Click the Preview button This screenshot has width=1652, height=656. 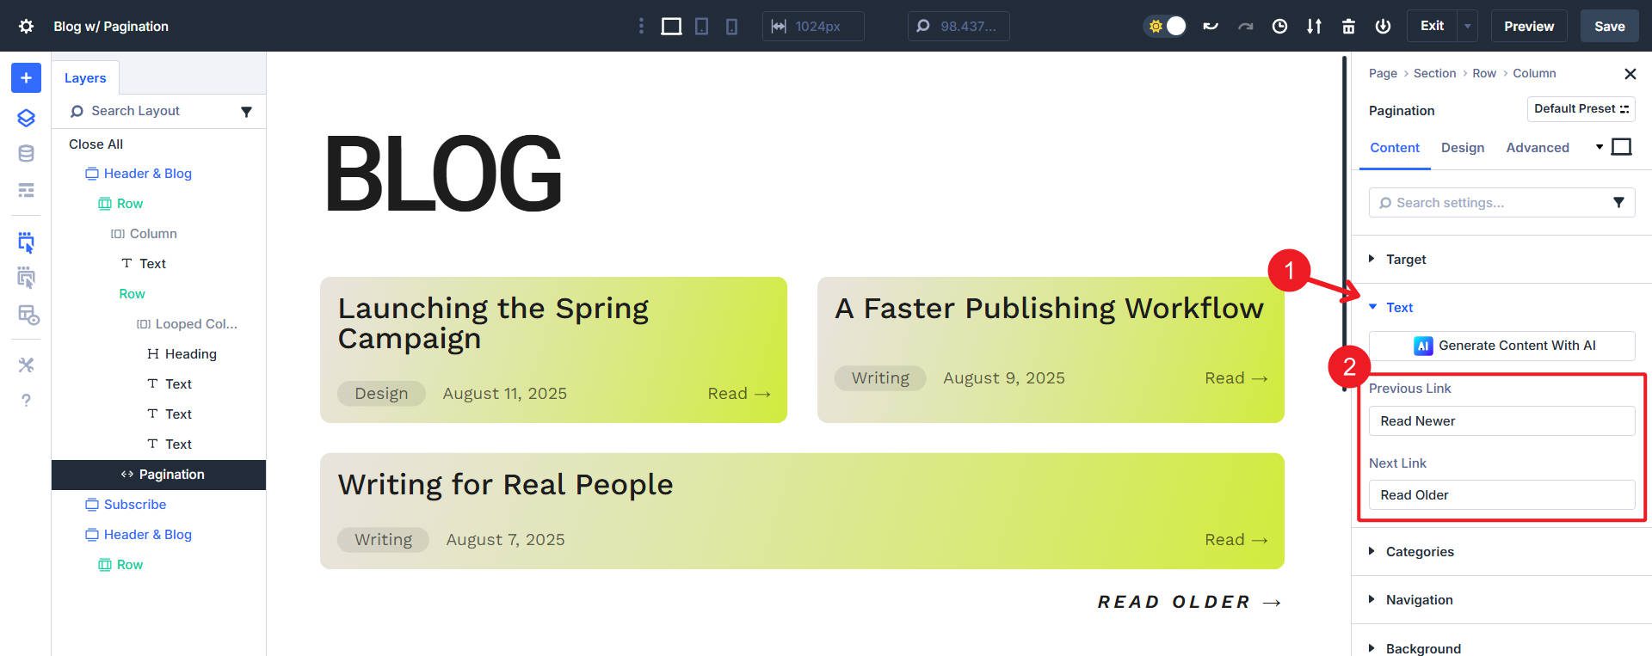coord(1529,26)
